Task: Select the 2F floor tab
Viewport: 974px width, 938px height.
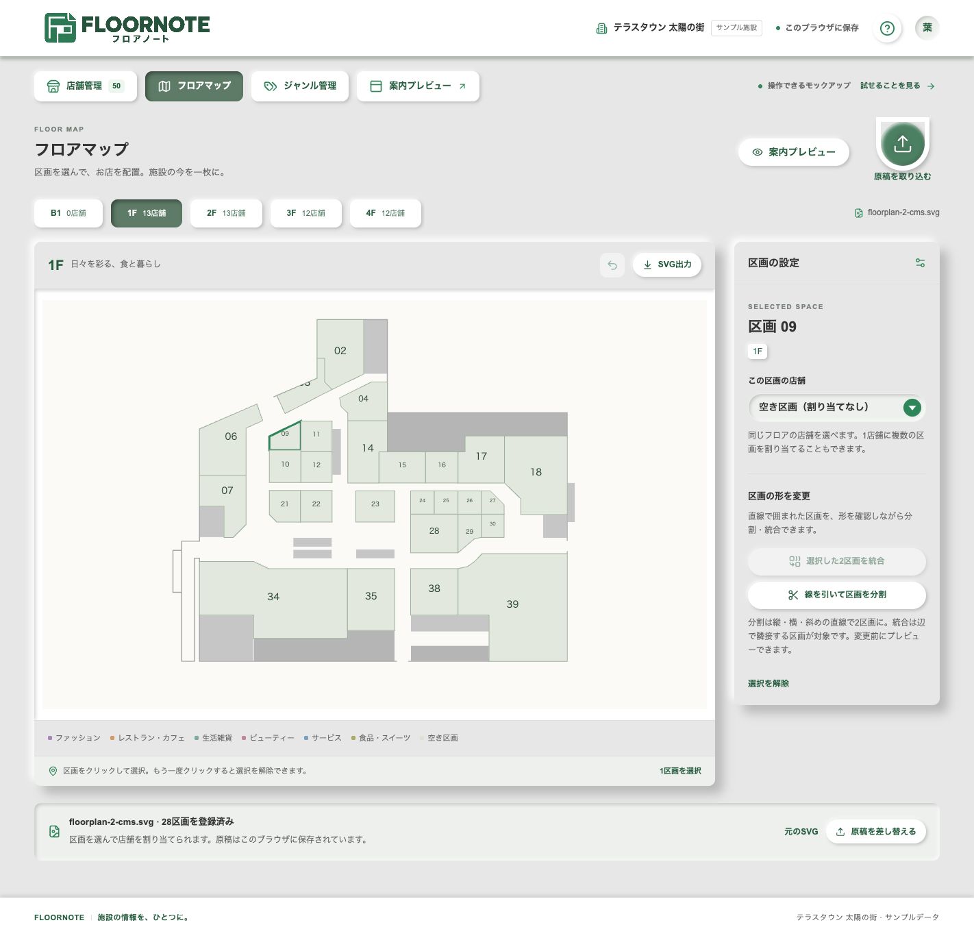Action: (226, 213)
